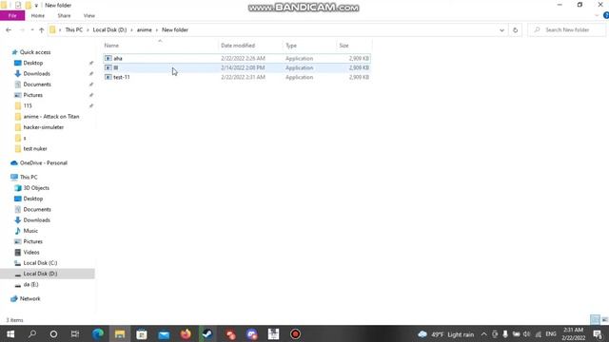
Task: Launch Microsoft Edge from the taskbar
Action: point(98,333)
